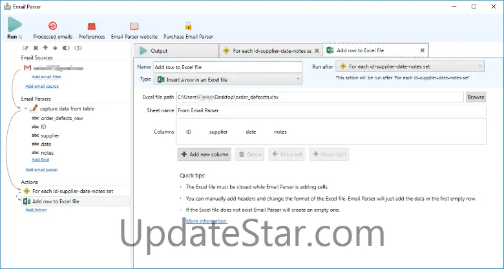Click abc icon beside order_defects_row
This screenshot has width=504, height=269.
(x=36, y=118)
